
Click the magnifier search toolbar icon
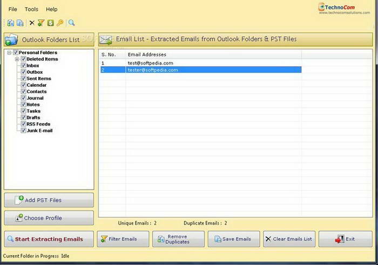[x=72, y=23]
